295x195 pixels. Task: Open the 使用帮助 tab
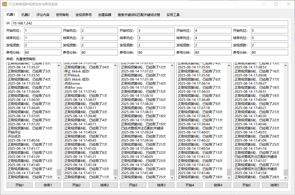click(x=62, y=15)
